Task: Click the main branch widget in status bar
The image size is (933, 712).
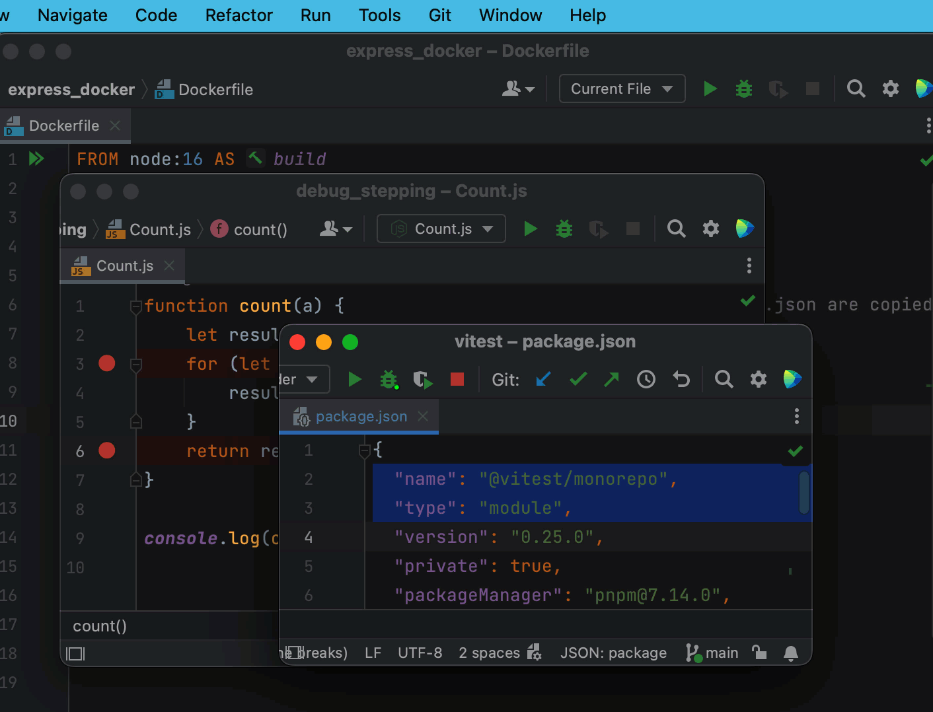Action: (711, 653)
